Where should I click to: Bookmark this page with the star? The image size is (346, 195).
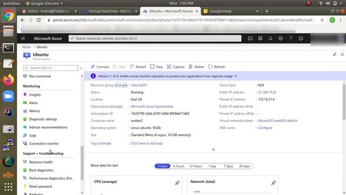(322, 20)
